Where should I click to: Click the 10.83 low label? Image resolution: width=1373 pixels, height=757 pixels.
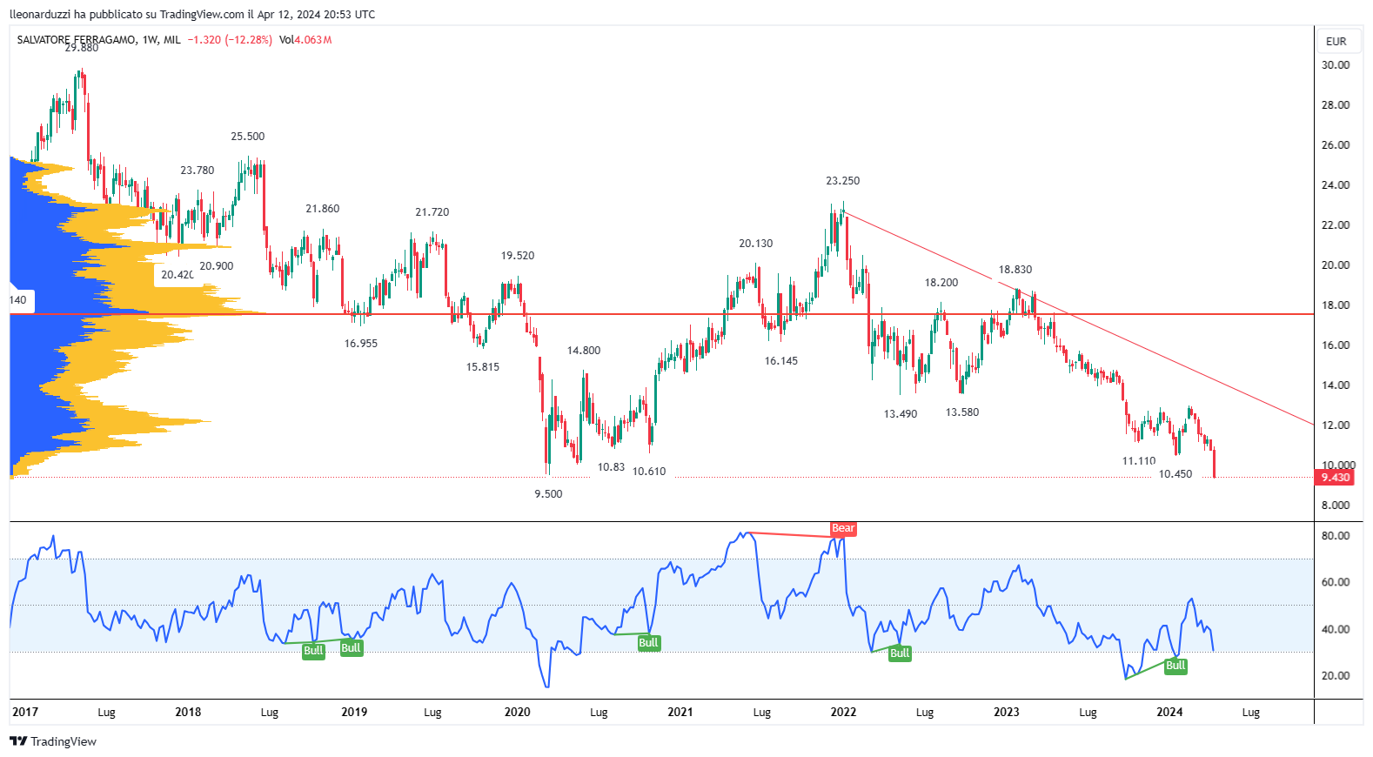(x=611, y=467)
